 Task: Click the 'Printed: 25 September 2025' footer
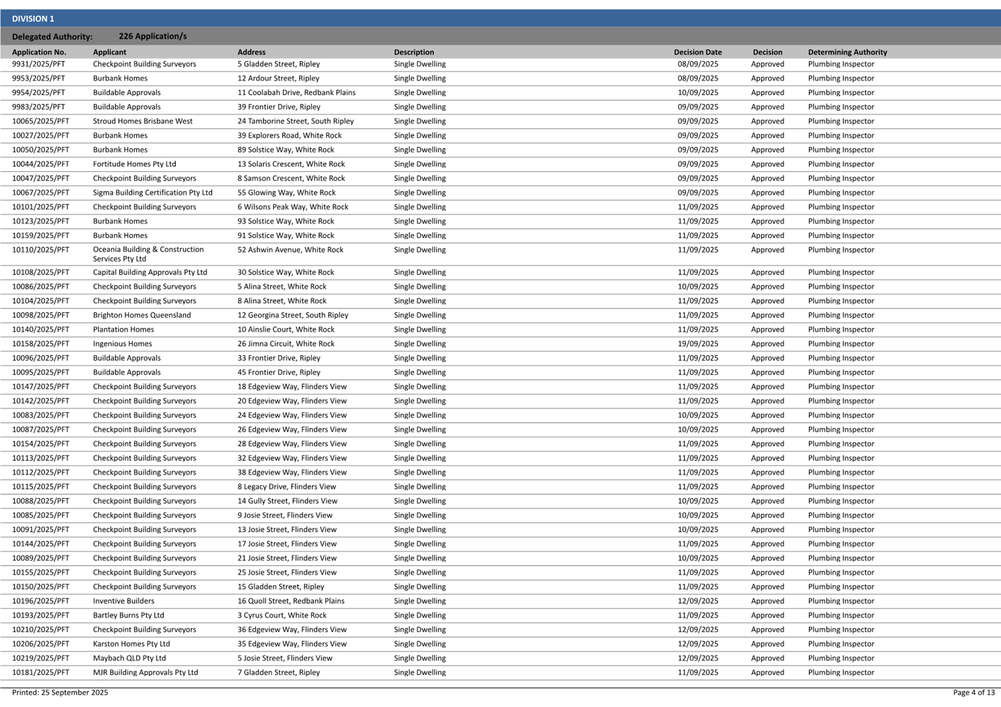[60, 693]
